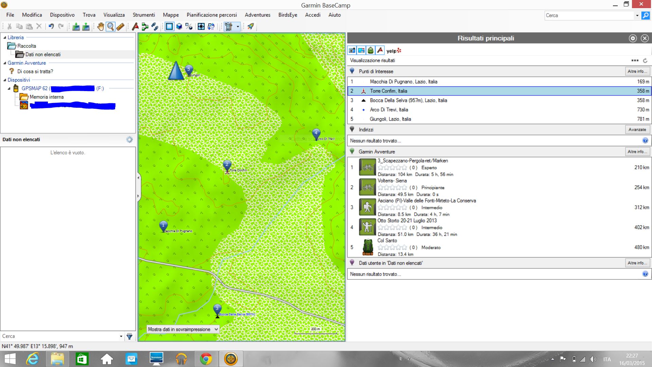Click the refresh results icon
Viewport: 652px width, 367px height.
click(x=645, y=60)
